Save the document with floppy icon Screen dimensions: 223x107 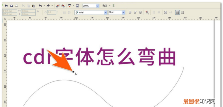pos(12,6)
